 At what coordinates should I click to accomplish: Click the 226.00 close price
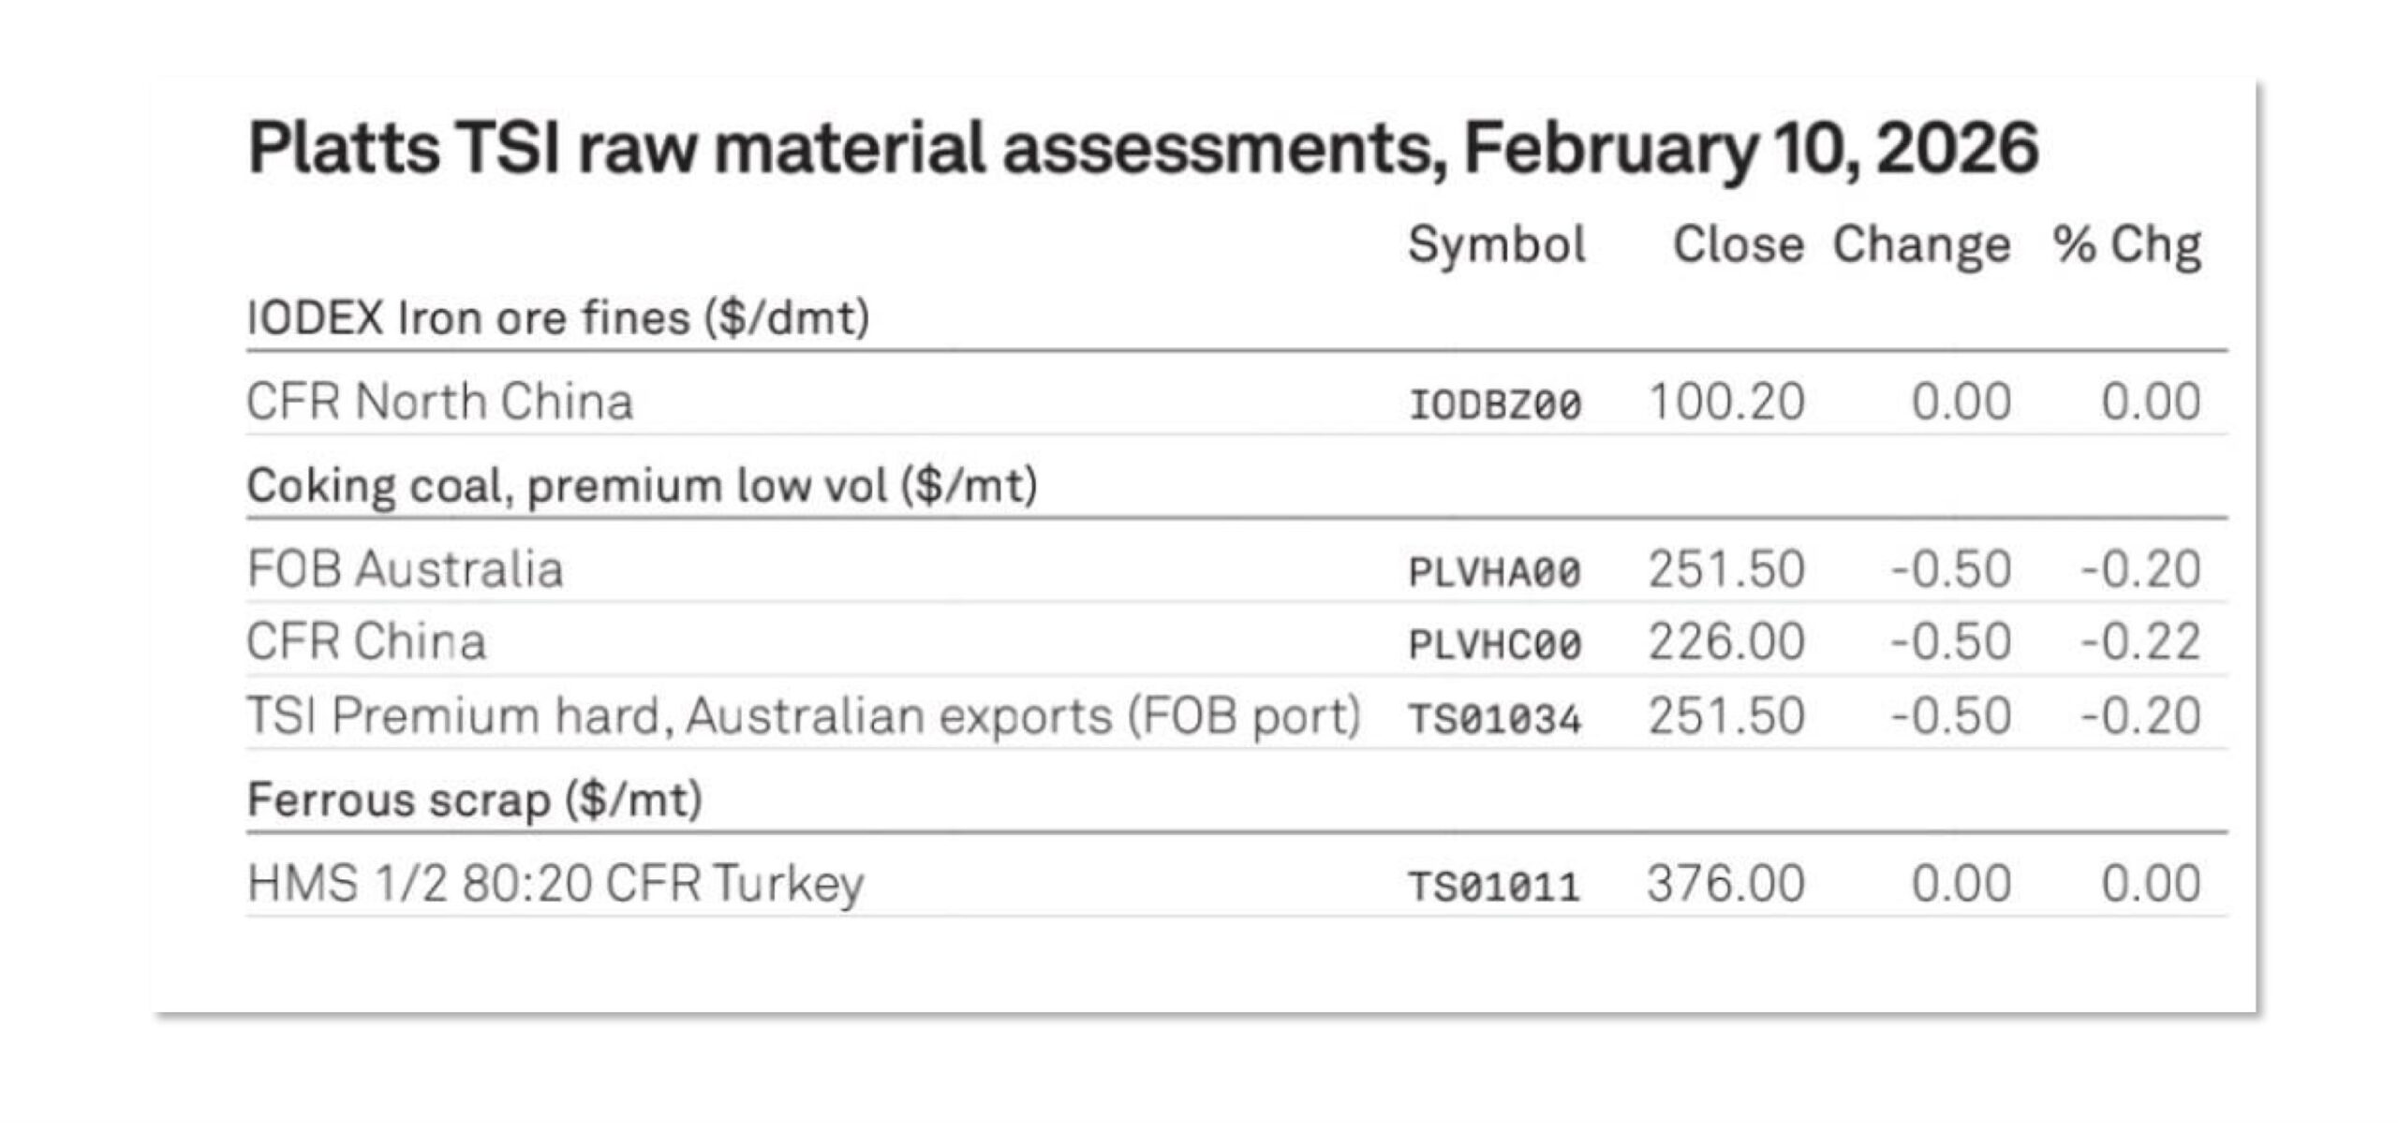[1725, 642]
